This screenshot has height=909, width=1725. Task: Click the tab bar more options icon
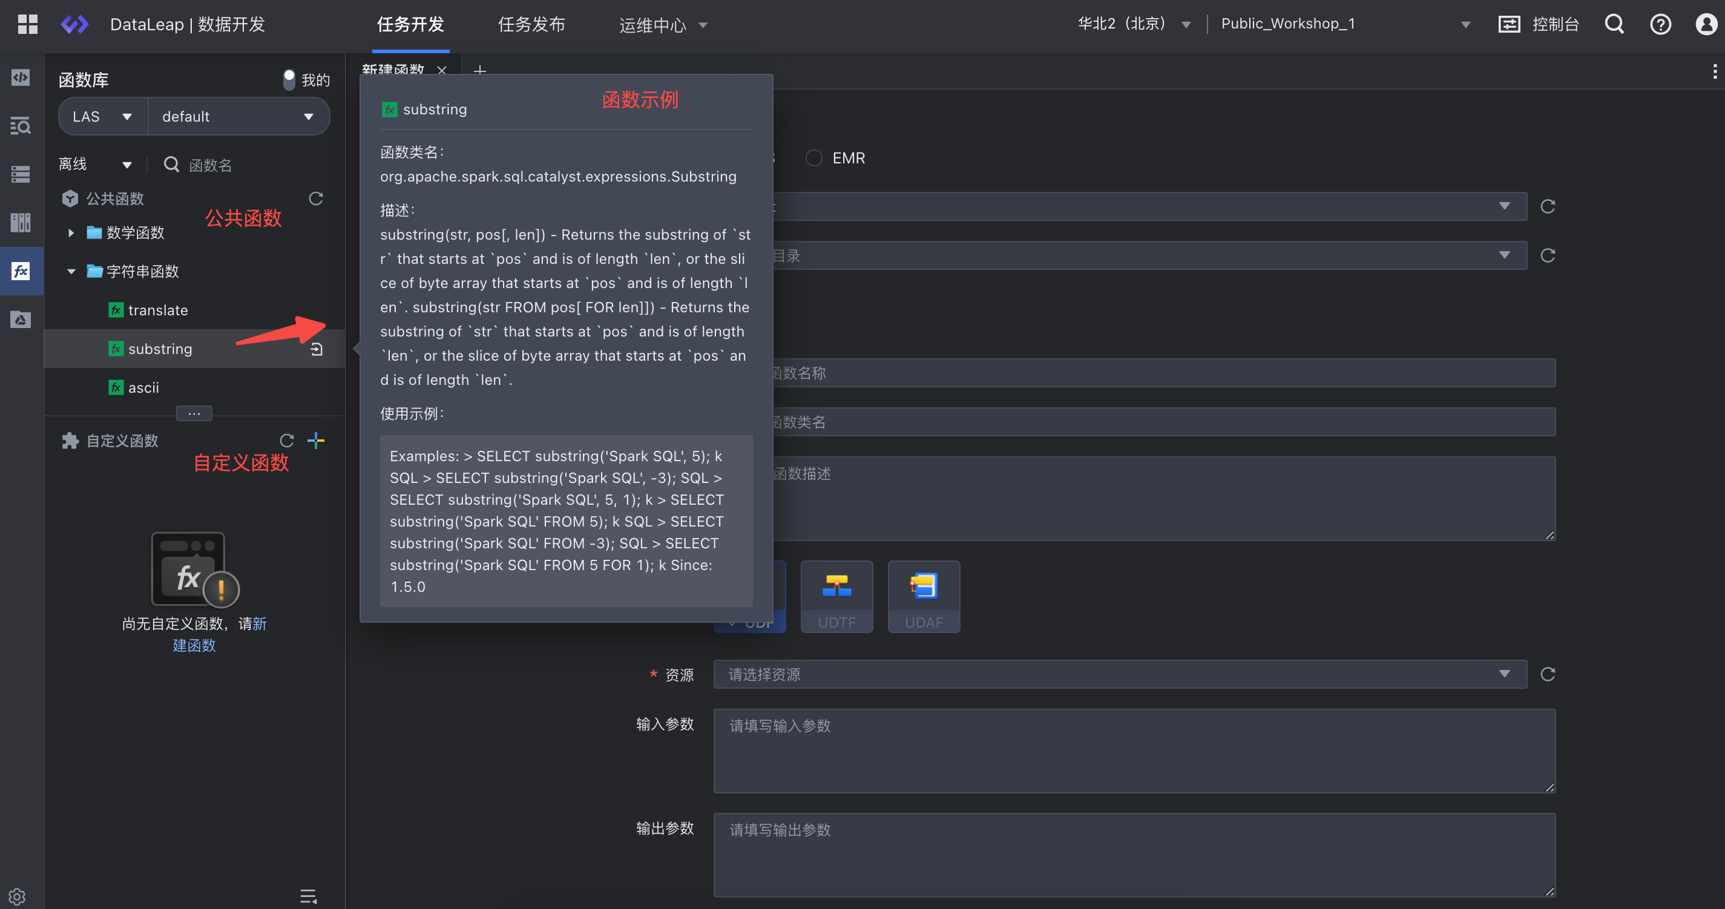1714,71
